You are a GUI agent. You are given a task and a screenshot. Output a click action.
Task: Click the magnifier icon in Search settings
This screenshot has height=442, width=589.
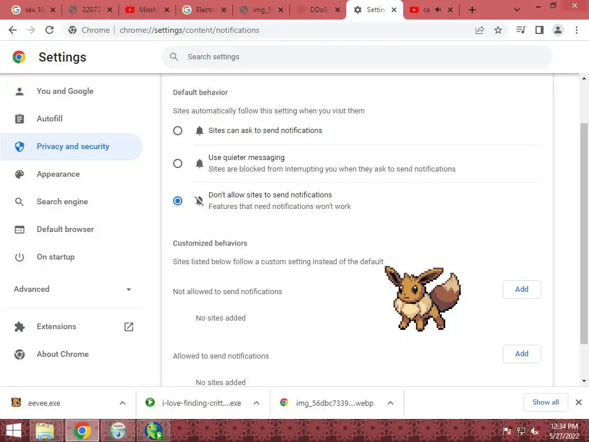click(x=174, y=57)
